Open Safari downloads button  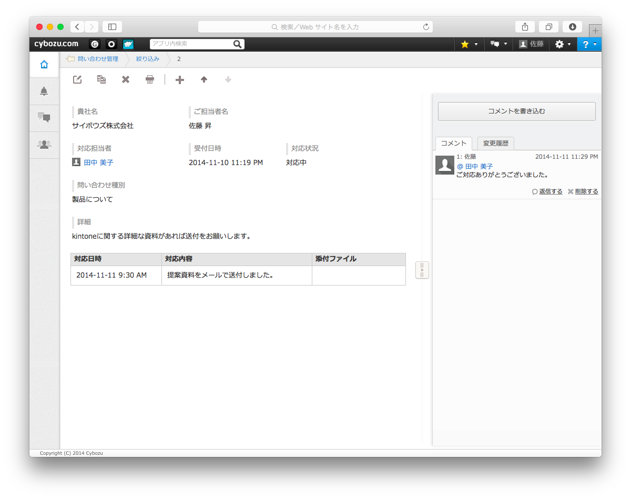click(572, 27)
